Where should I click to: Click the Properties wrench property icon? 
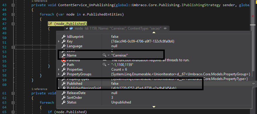[64, 69]
